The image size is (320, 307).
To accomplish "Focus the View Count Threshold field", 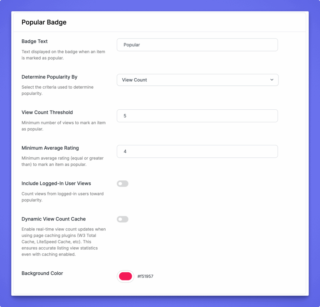I will (x=197, y=116).
